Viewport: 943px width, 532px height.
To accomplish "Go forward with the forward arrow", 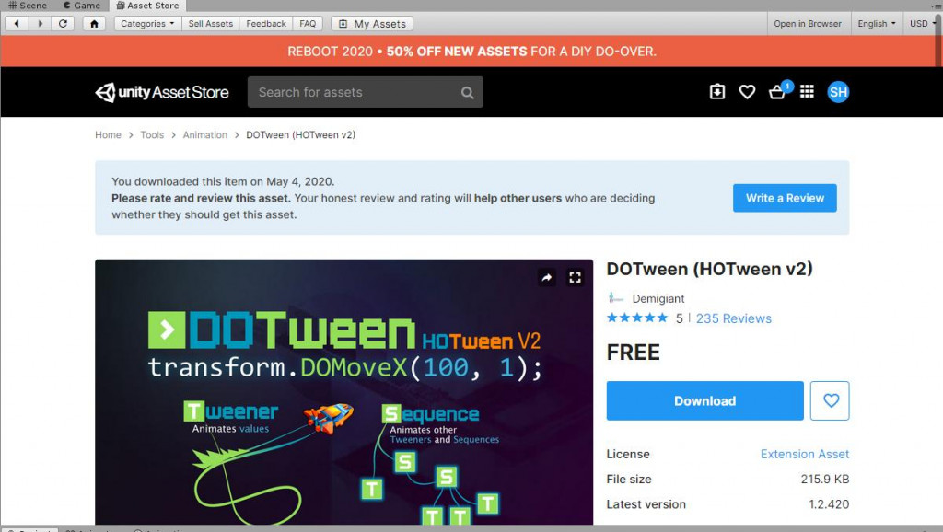I will click(40, 23).
